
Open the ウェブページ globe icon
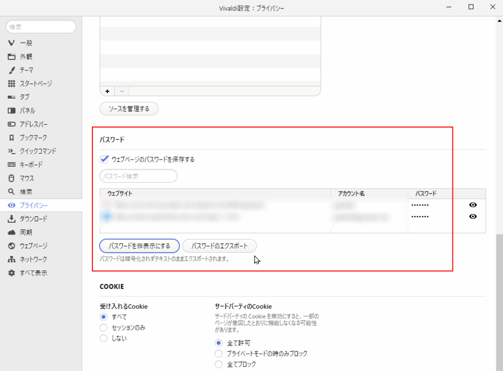[x=12, y=246]
